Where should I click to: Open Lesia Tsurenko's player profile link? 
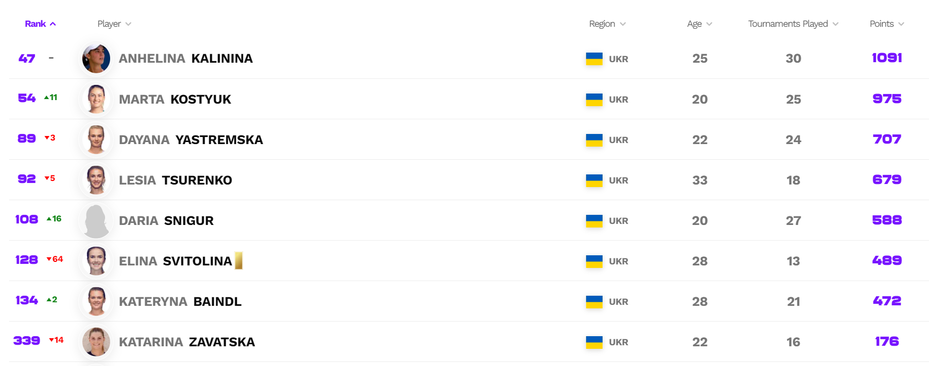coord(175,180)
